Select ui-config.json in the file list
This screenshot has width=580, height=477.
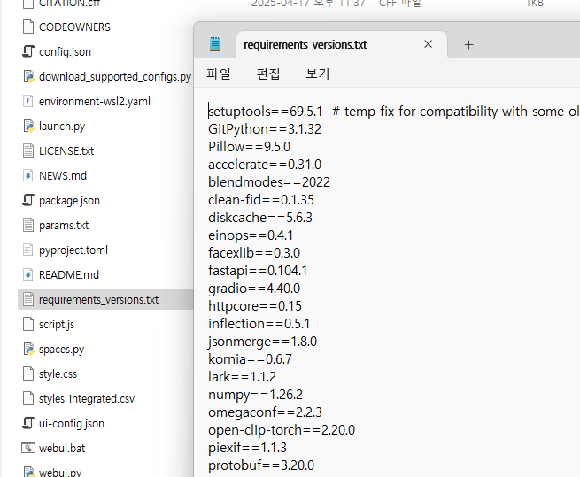72,424
